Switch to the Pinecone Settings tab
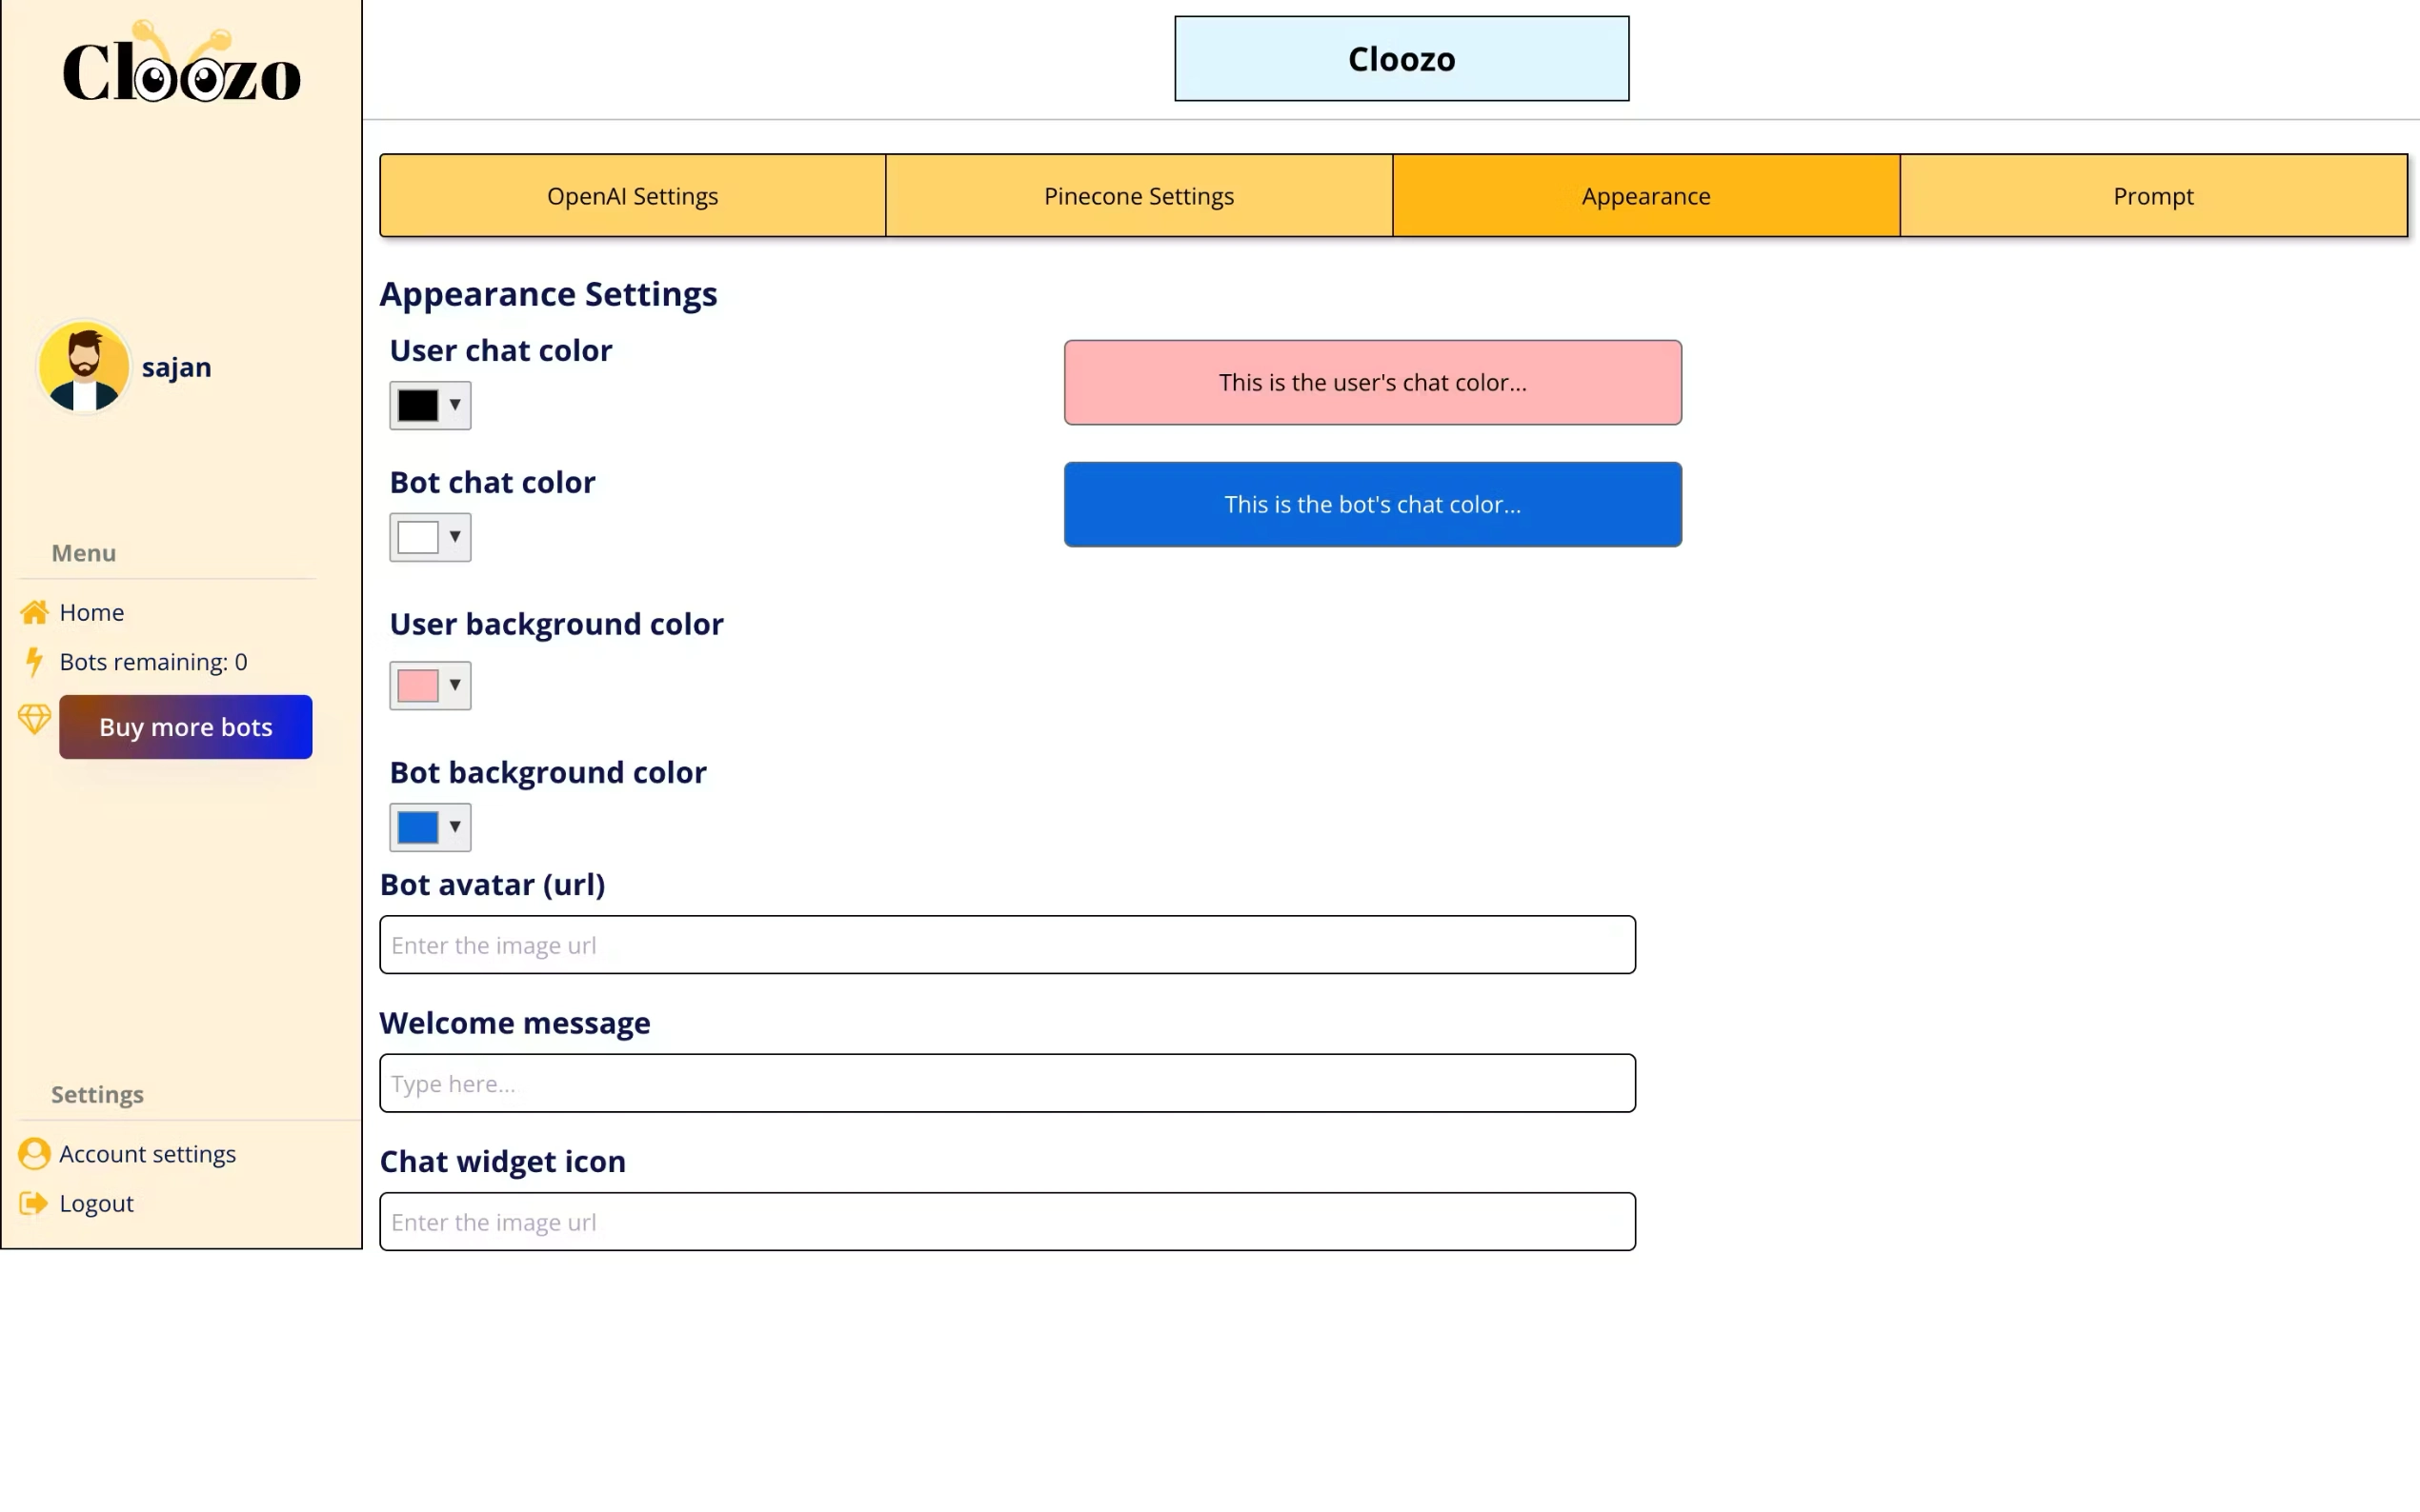The height and width of the screenshot is (1512, 2420). [x=1139, y=196]
